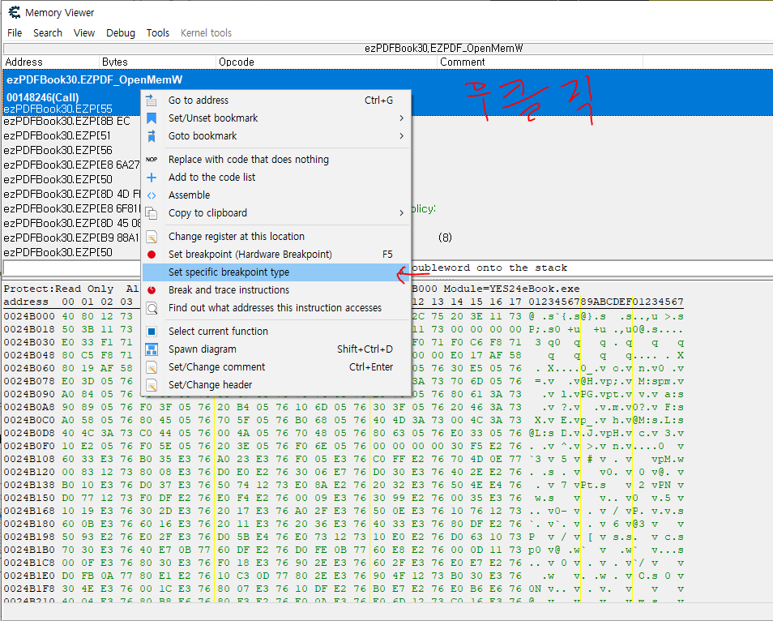Open the Search menu
Viewport: 773px width, 621px height.
(48, 33)
